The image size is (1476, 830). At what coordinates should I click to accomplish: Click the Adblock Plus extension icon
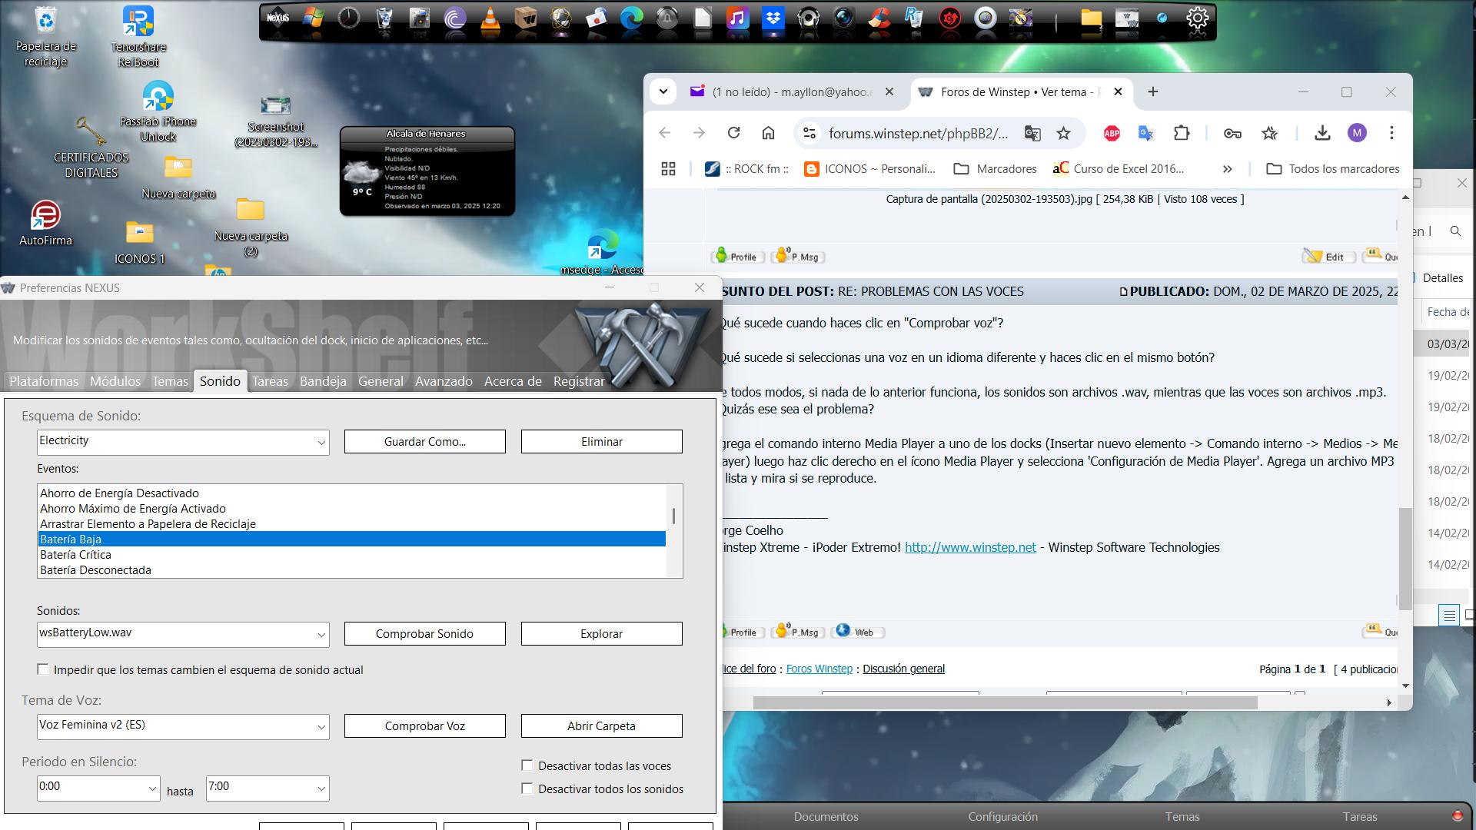tap(1112, 133)
